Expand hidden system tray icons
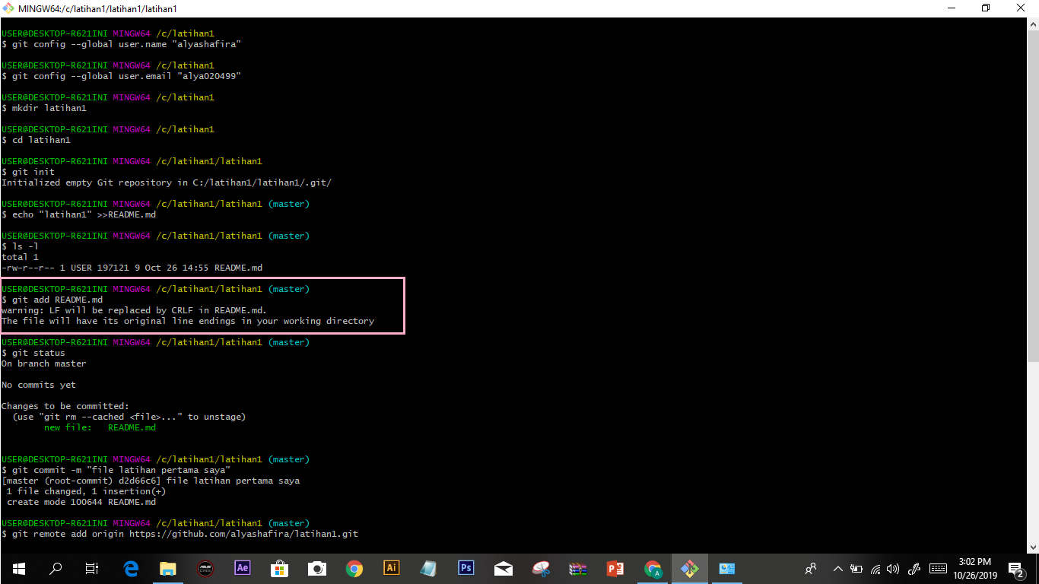 [837, 568]
